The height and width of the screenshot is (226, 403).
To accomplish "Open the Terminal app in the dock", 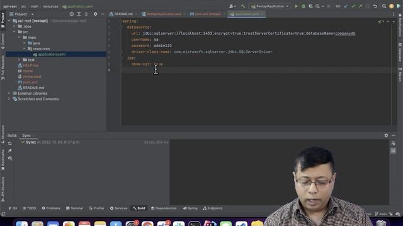I will [x=195, y=223].
